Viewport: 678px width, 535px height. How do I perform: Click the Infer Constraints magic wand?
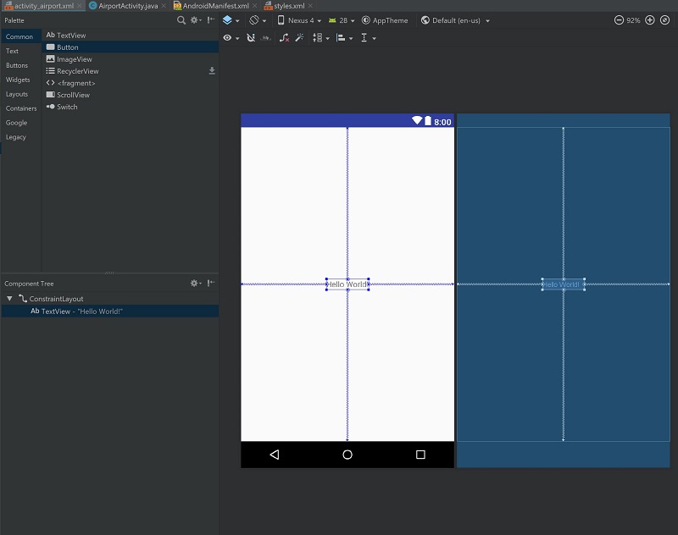[x=299, y=38]
